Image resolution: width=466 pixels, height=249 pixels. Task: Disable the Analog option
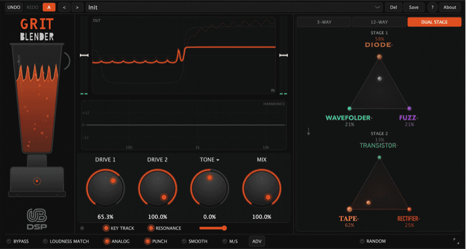[116, 241]
